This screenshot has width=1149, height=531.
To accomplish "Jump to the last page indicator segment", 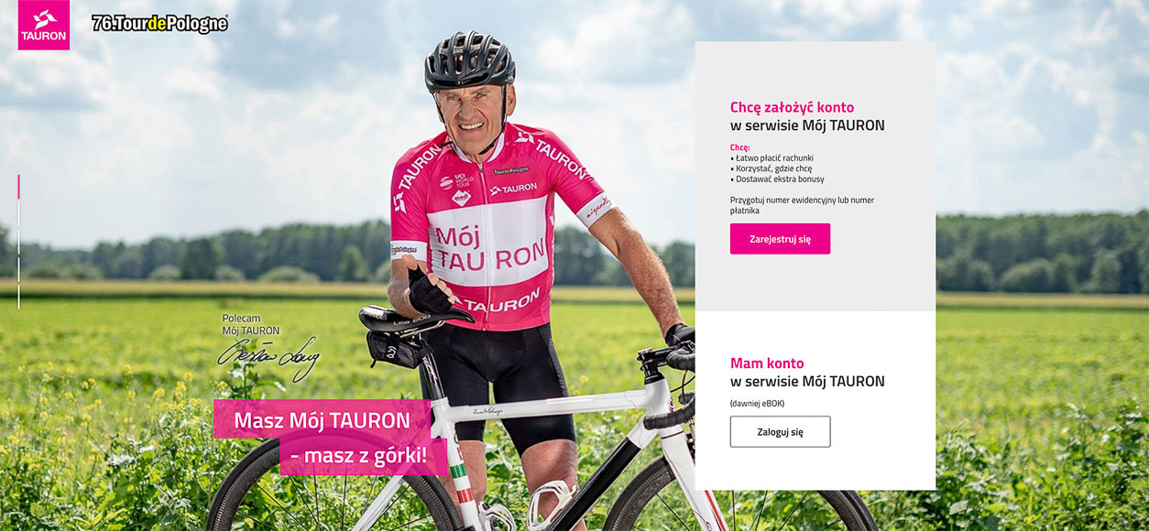I will [18, 297].
